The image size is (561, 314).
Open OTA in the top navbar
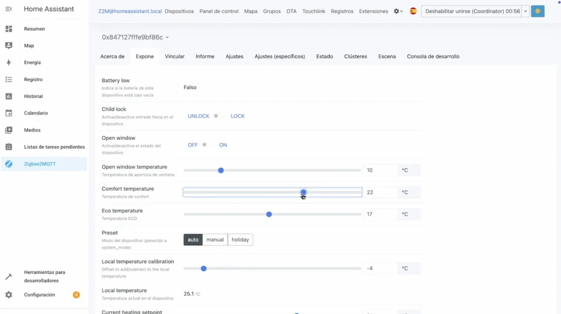click(x=291, y=11)
